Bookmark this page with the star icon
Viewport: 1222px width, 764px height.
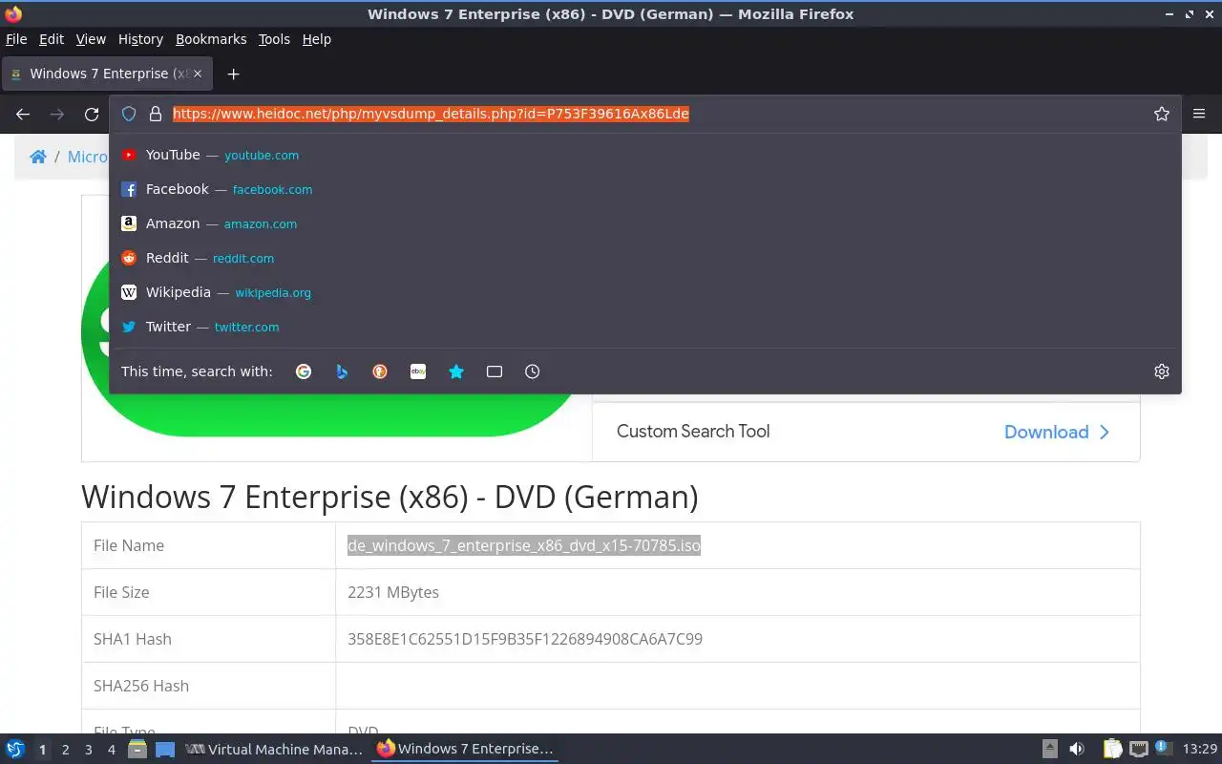pos(1162,114)
